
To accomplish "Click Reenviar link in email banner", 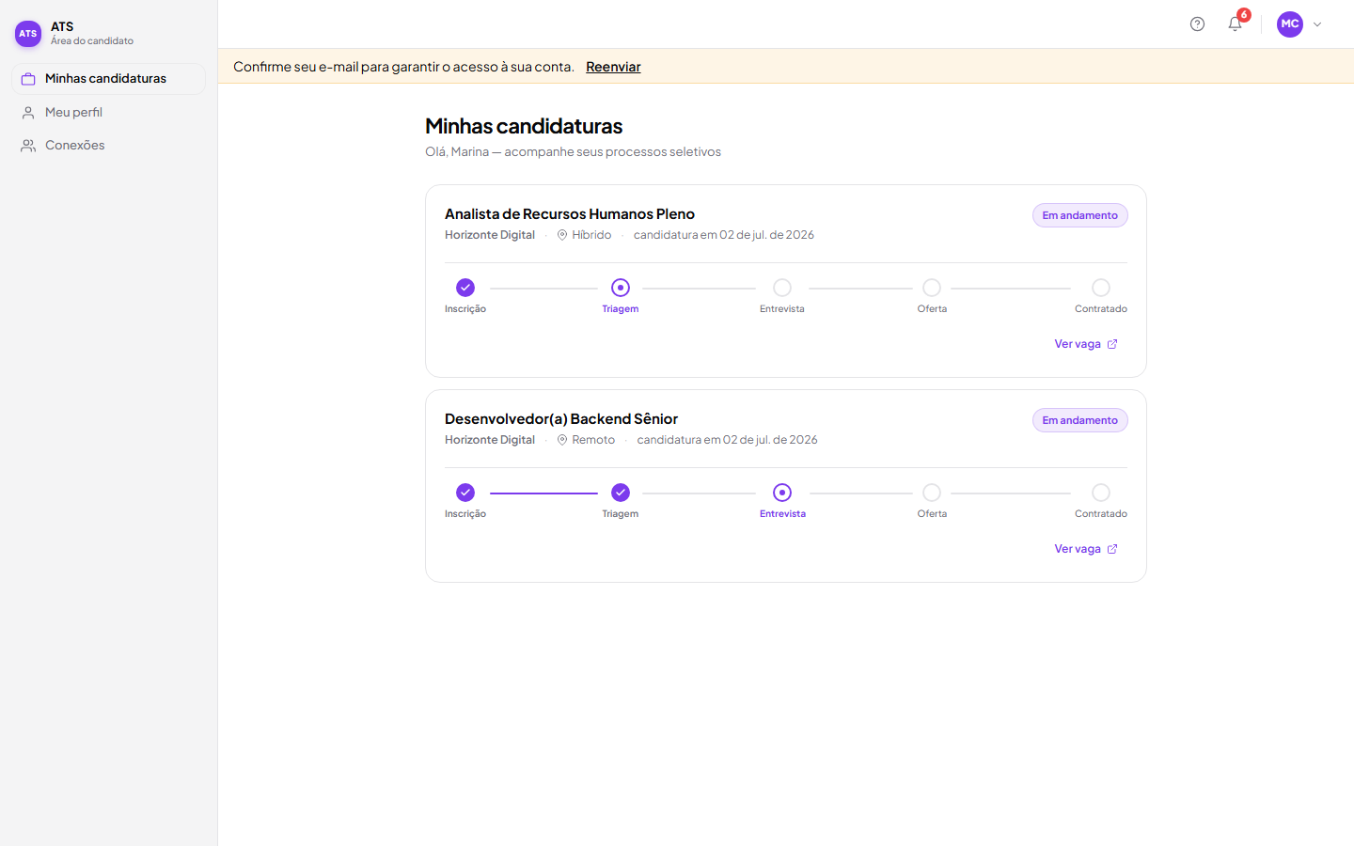I will [613, 67].
